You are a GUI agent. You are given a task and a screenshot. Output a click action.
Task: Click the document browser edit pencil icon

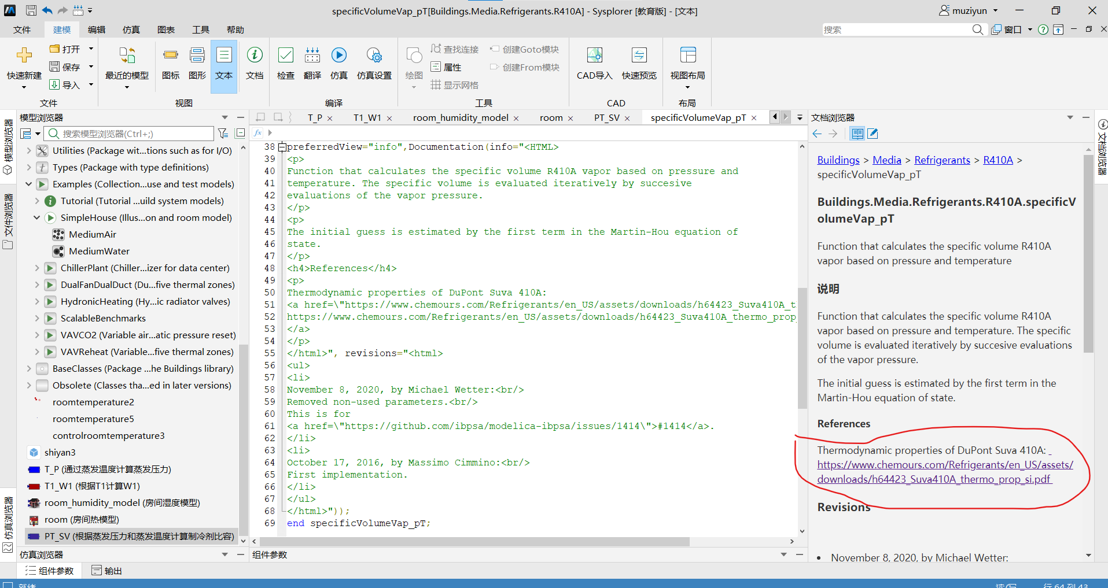tap(873, 134)
